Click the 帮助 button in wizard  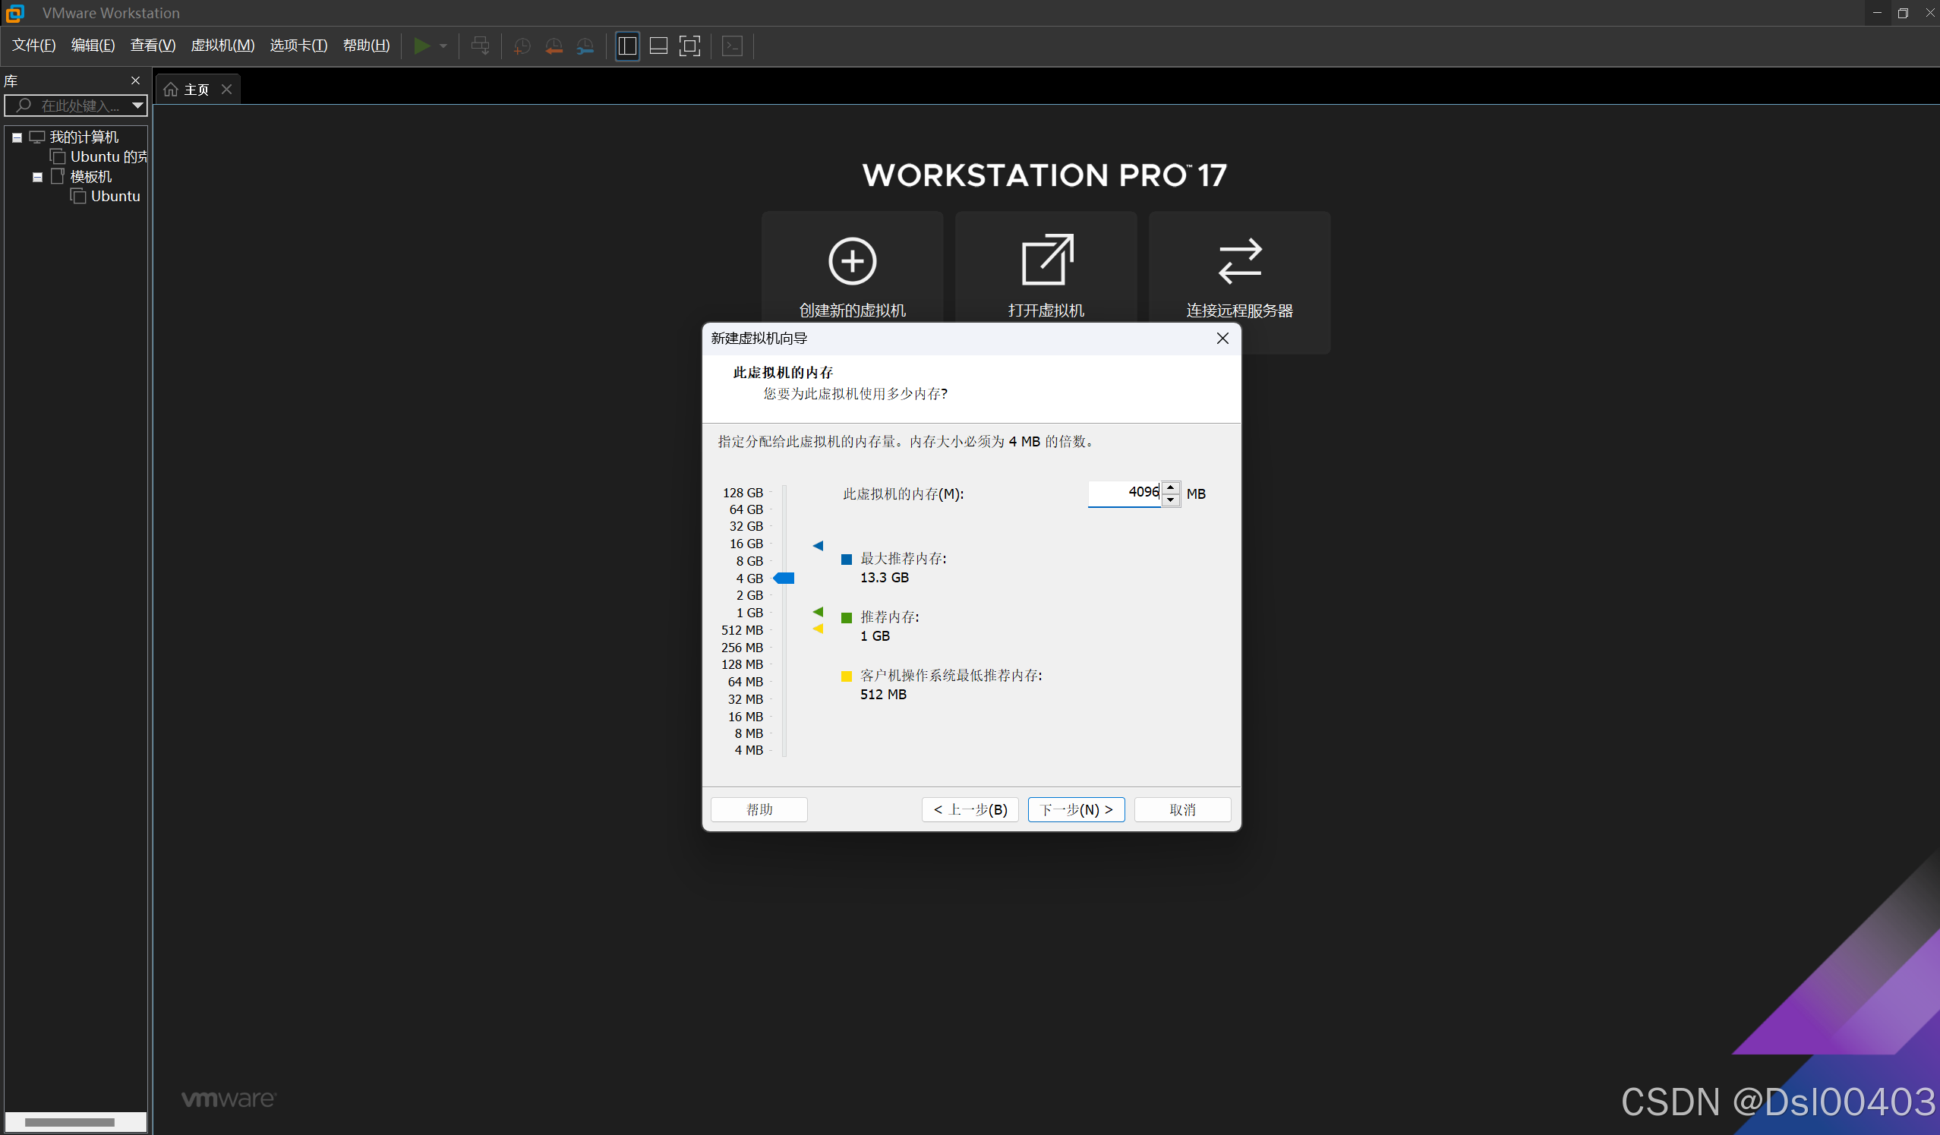tap(759, 810)
